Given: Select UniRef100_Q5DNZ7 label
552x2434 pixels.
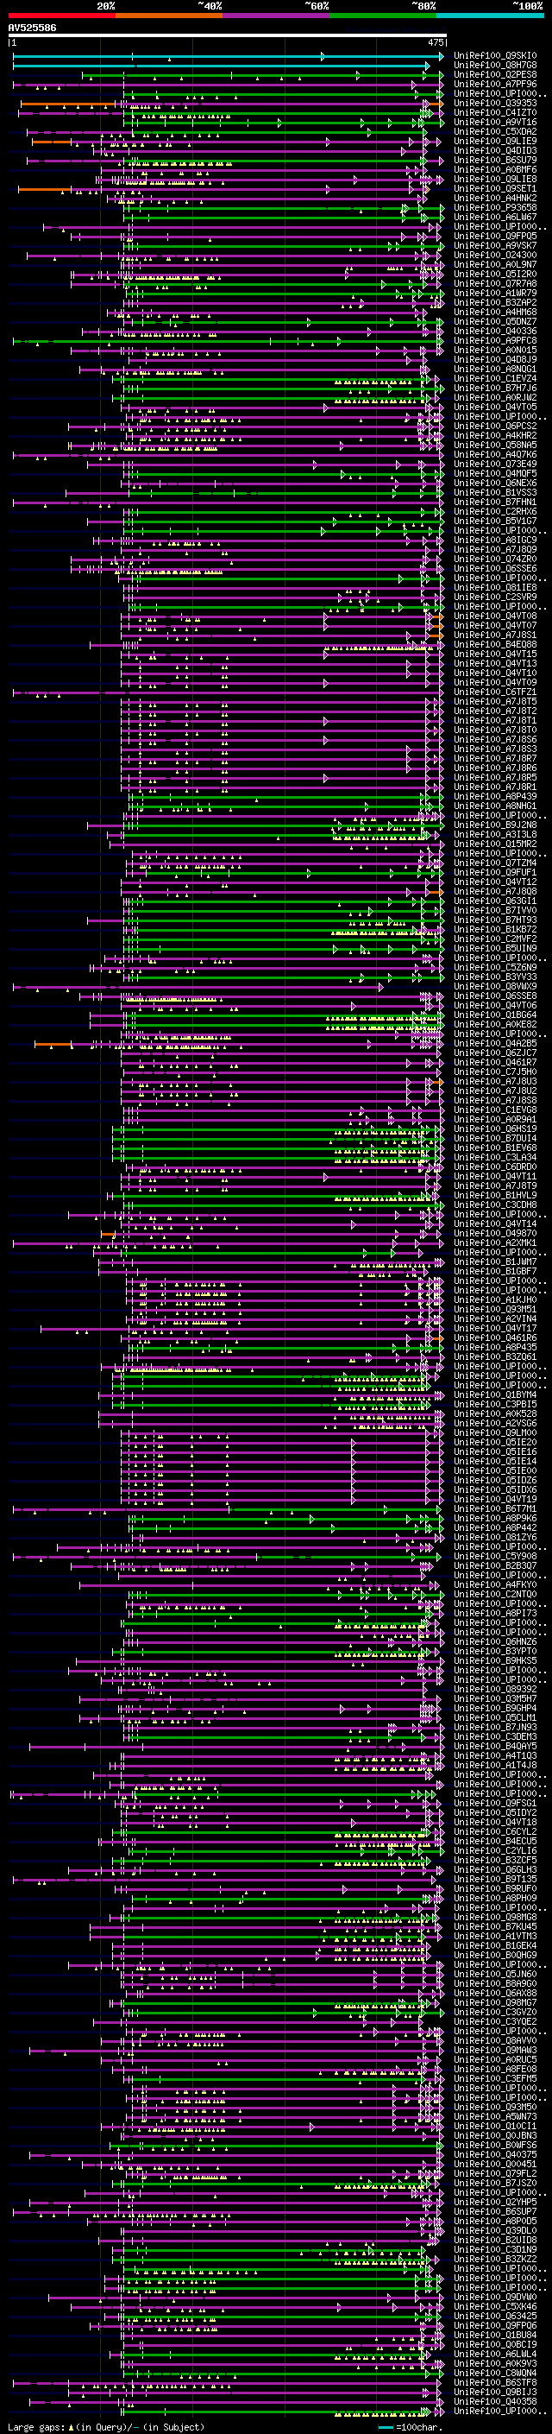Looking at the screenshot, I should pyautogui.click(x=495, y=322).
